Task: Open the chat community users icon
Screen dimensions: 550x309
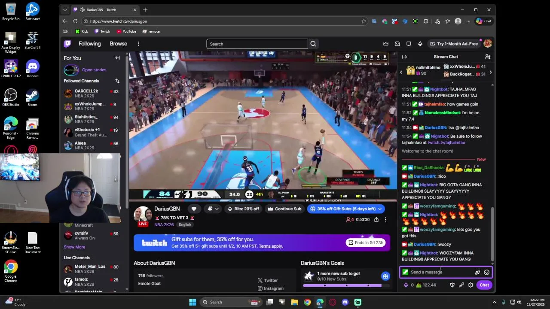Action: tap(488, 57)
